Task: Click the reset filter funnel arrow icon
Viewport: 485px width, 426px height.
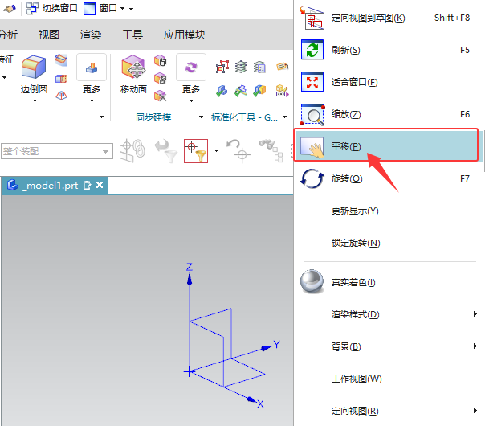Action: [x=165, y=151]
